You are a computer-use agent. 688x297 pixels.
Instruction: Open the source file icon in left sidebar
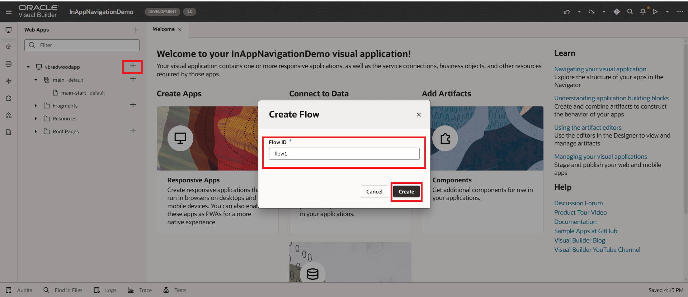click(9, 132)
